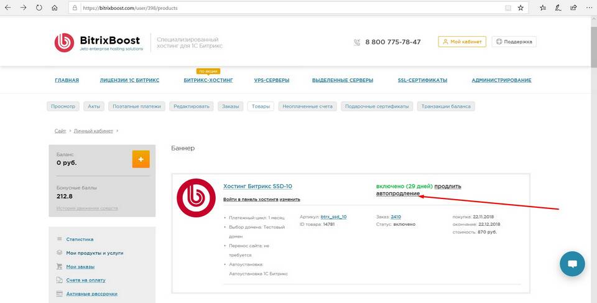Select the Товары tab
Viewport: 597px width, 303px height.
point(261,106)
